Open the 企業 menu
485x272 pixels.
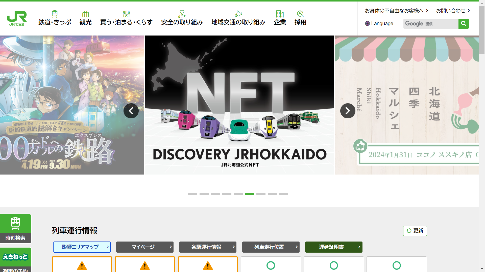(280, 22)
